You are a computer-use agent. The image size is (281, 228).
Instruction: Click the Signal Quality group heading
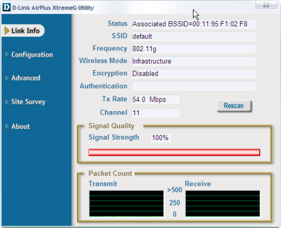(x=111, y=126)
